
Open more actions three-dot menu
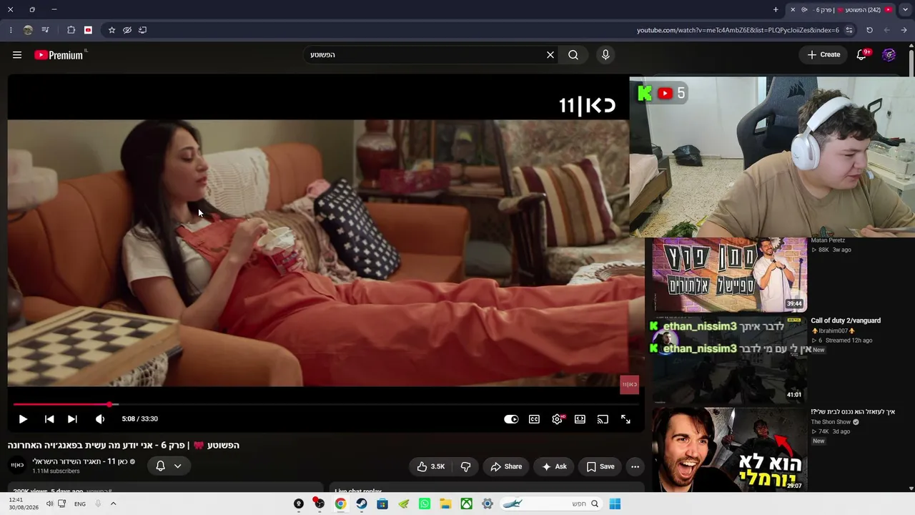tap(635, 466)
